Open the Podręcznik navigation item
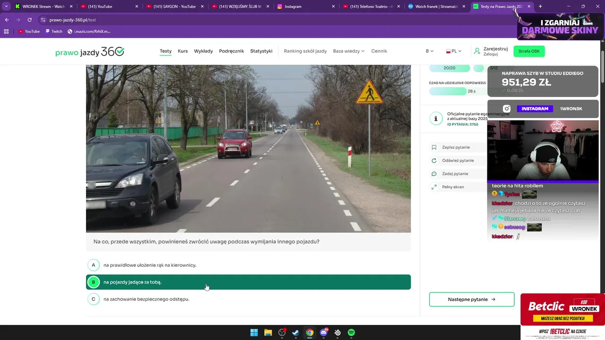The image size is (605, 340). (x=232, y=51)
